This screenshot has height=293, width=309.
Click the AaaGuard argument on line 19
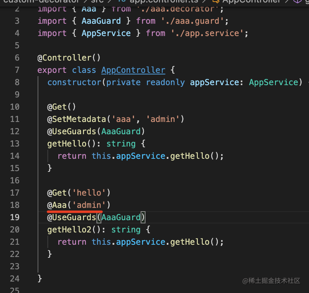tap(121, 217)
